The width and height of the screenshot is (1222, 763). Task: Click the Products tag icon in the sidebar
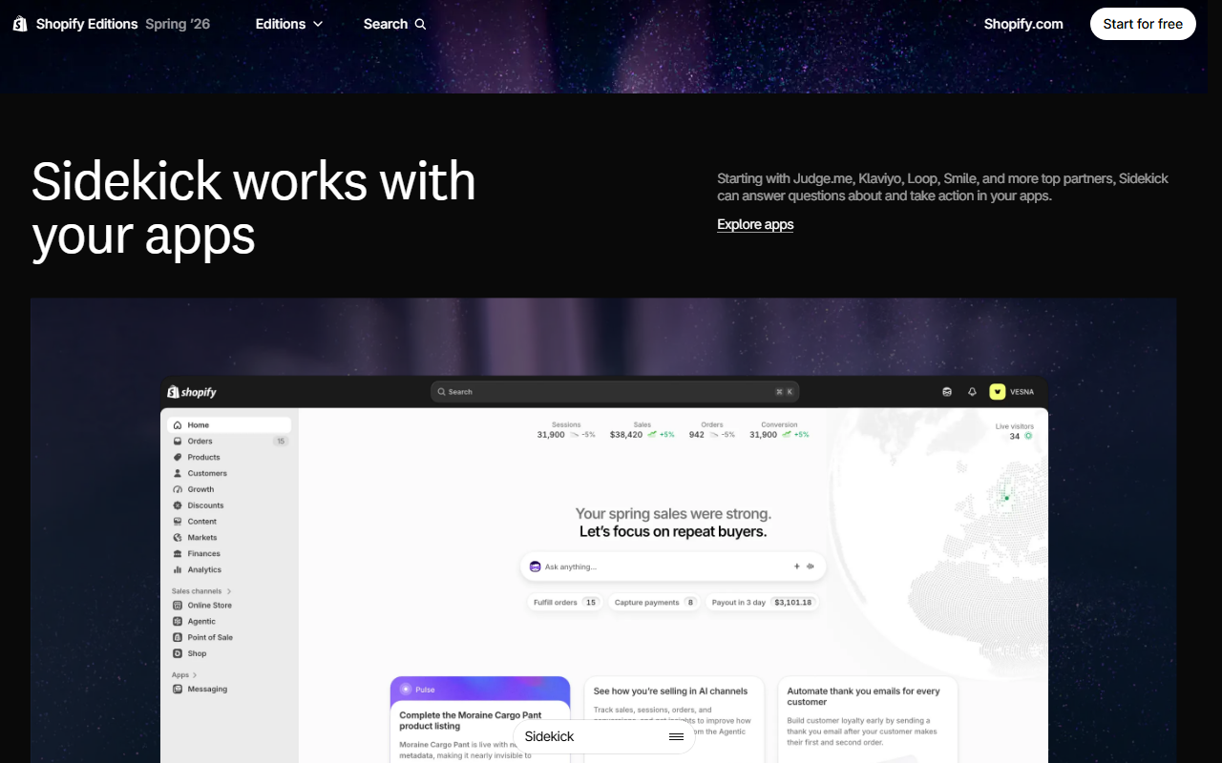coord(178,458)
